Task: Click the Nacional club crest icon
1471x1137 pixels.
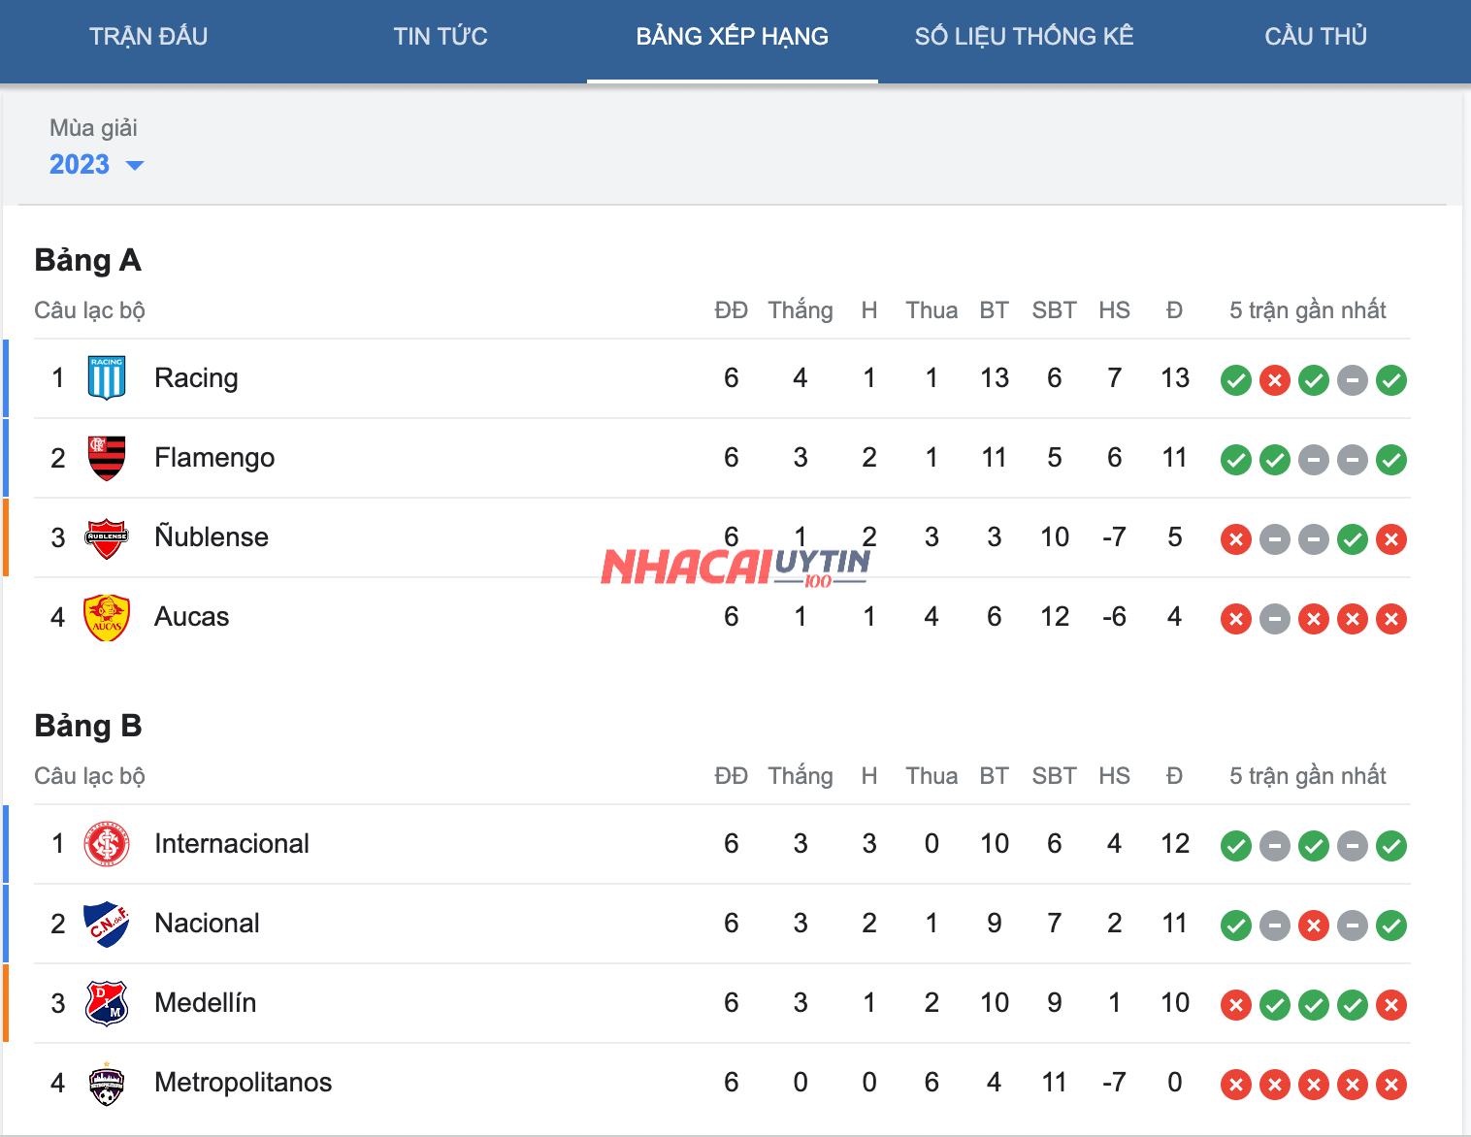Action: [107, 924]
